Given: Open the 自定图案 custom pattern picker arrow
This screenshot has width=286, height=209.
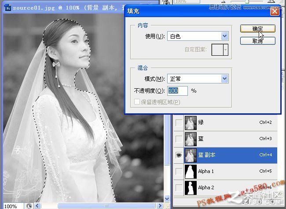Looking at the screenshot, I should pos(226,50).
